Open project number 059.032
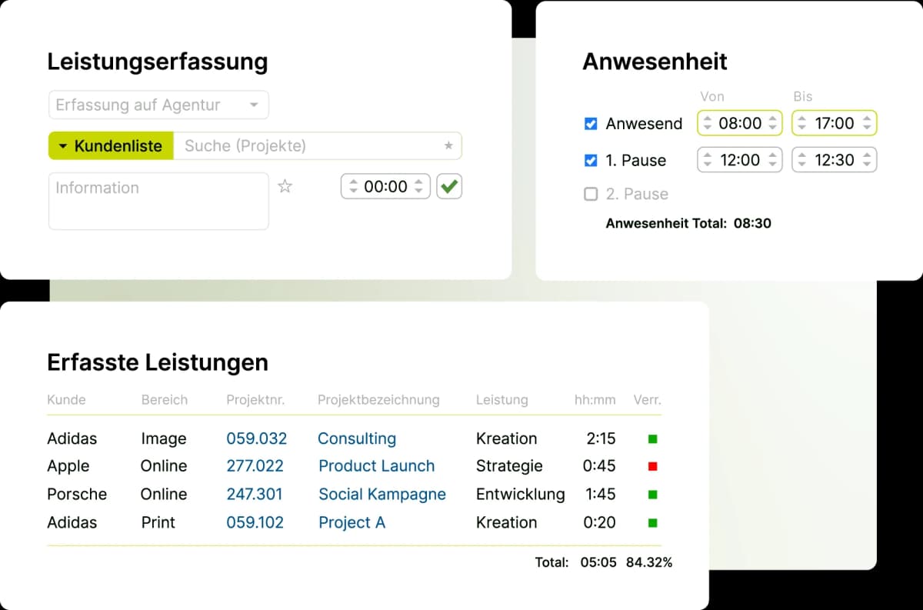Viewport: 923px width, 610px height. (256, 438)
